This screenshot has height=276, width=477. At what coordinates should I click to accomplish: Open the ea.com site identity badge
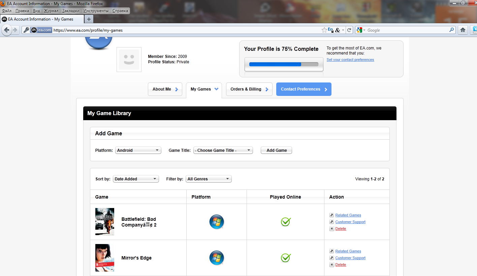(41, 30)
